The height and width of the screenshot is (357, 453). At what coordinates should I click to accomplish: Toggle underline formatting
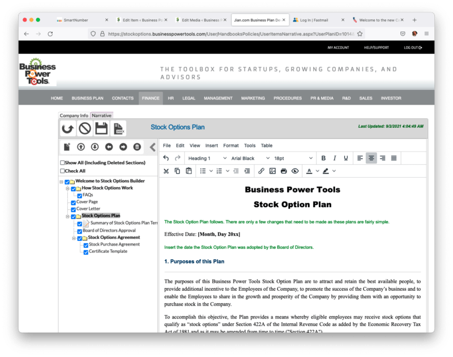click(x=346, y=158)
